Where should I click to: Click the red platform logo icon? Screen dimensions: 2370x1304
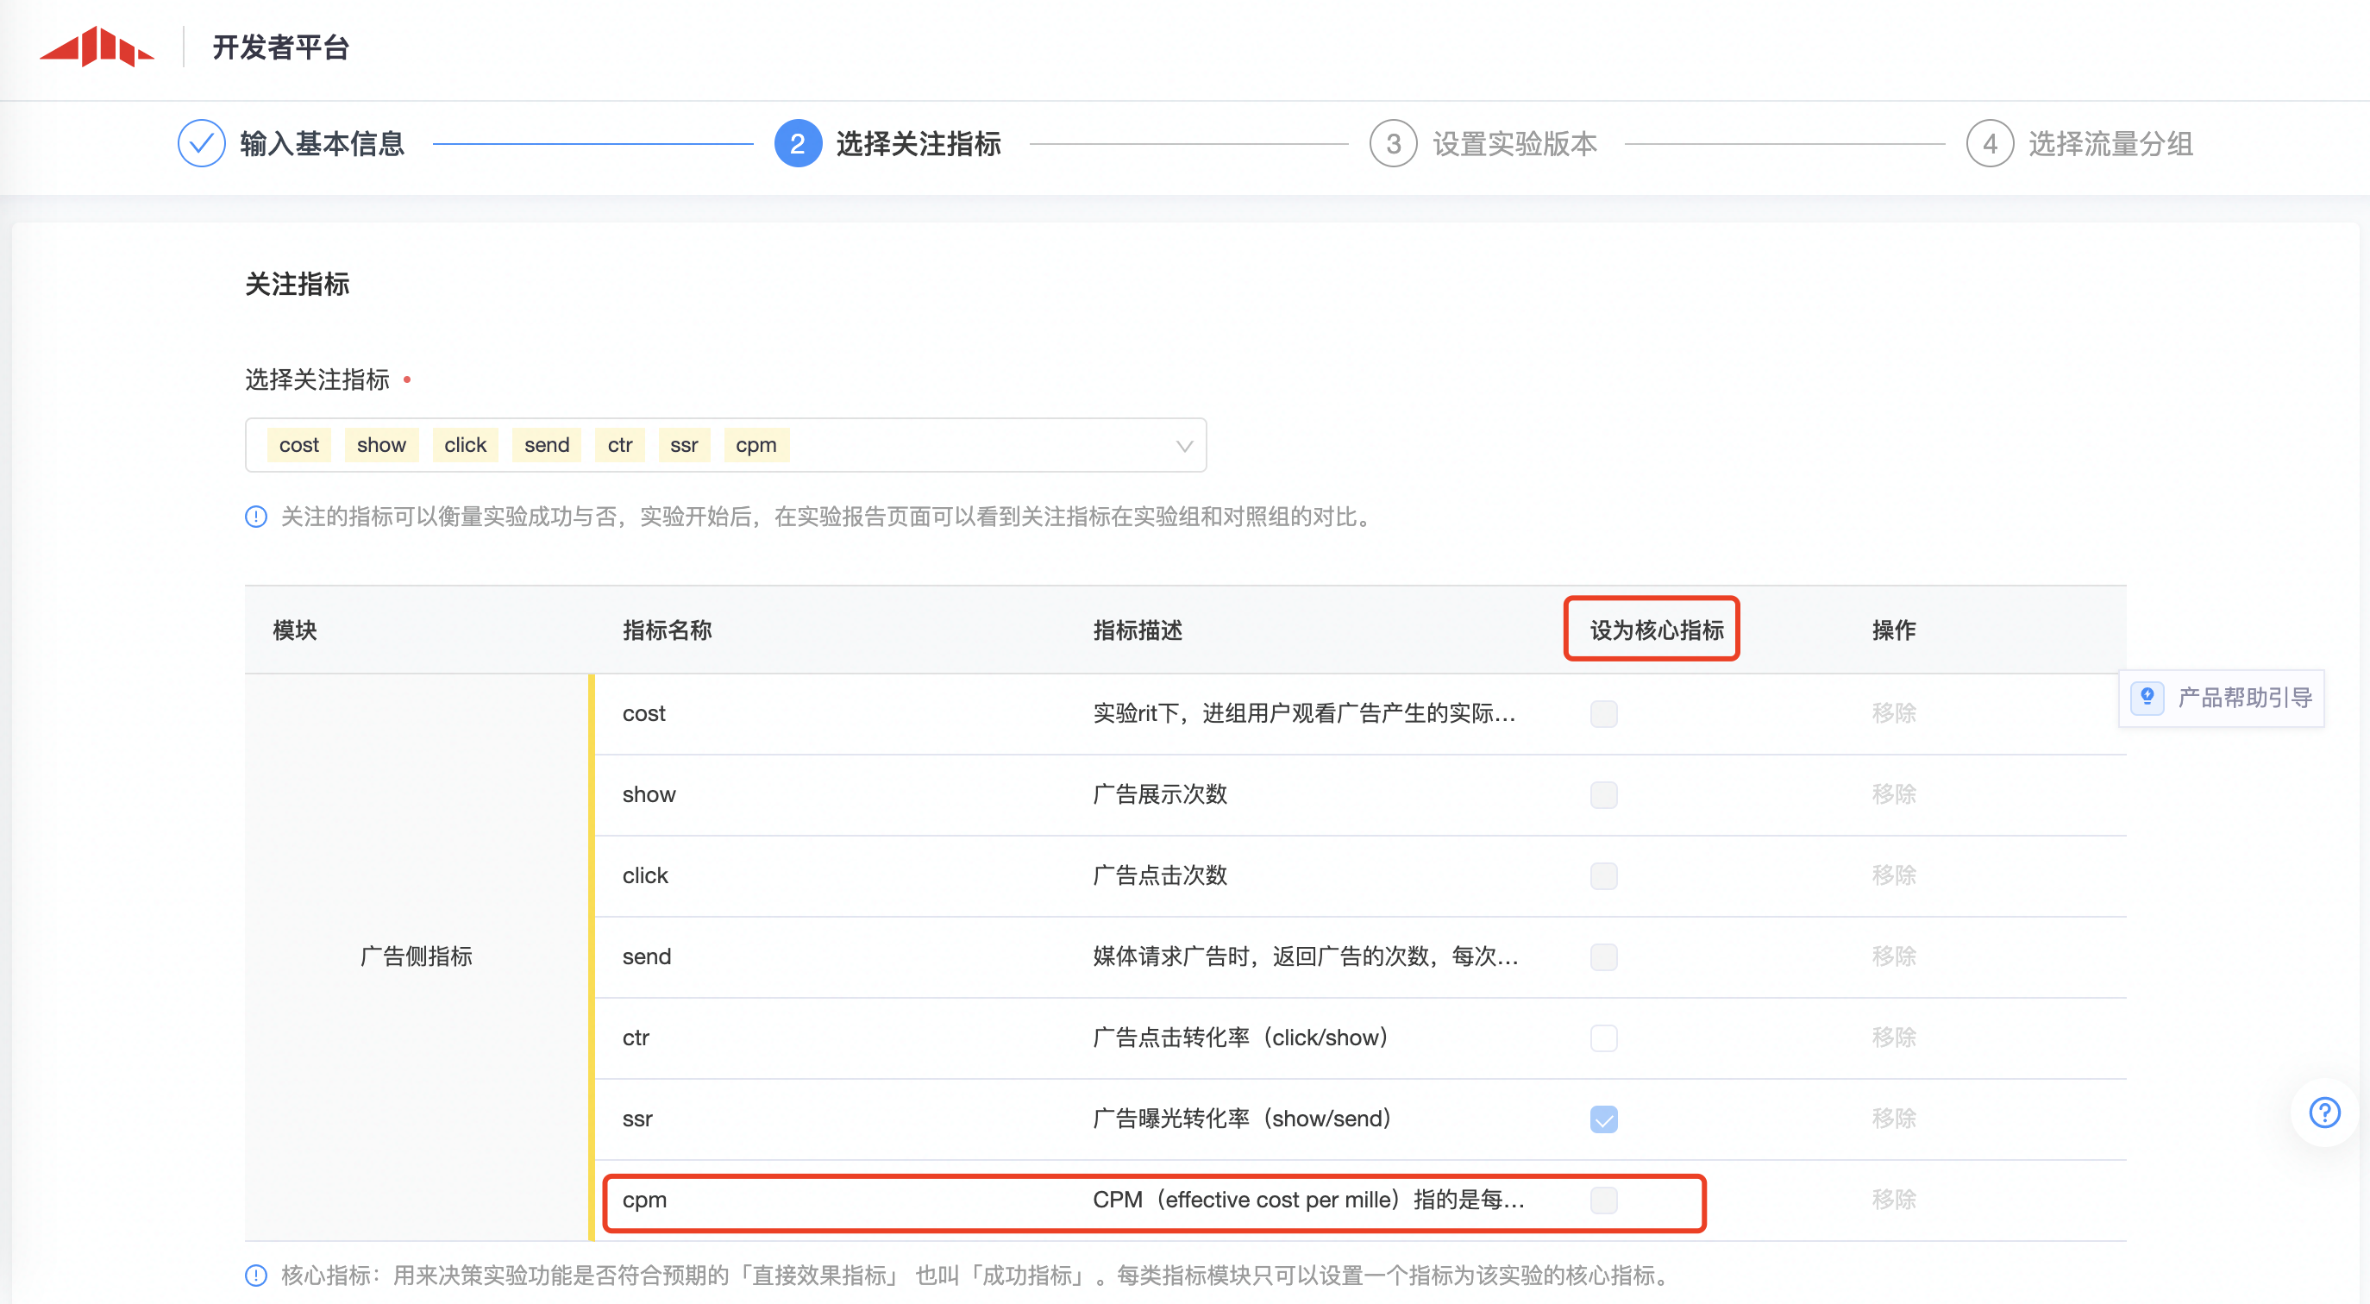click(97, 46)
